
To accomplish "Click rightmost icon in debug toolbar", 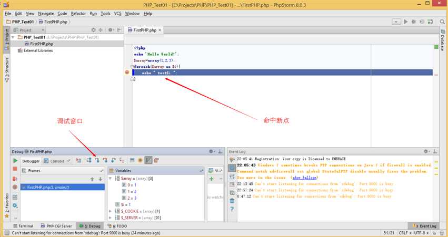I will (x=156, y=161).
